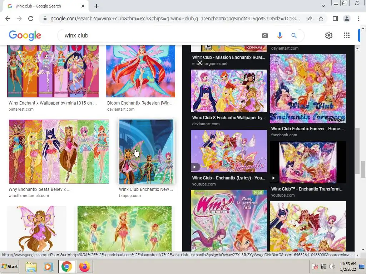This screenshot has width=366, height=274.
Task: Open the network tray icon
Action: tap(323, 266)
